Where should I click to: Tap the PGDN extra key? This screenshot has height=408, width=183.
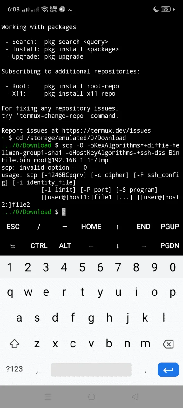coord(170,246)
